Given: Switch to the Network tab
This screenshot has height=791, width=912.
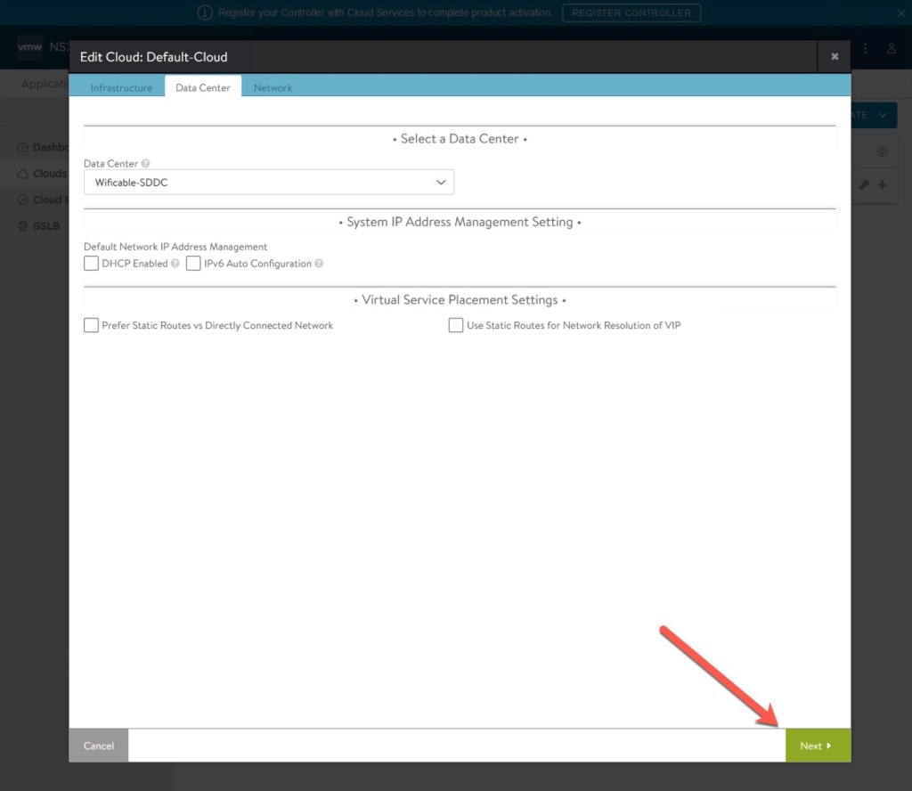Looking at the screenshot, I should point(273,88).
